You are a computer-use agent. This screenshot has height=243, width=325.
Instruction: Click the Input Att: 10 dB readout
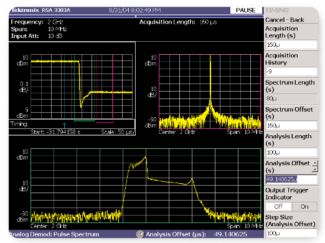(x=37, y=36)
